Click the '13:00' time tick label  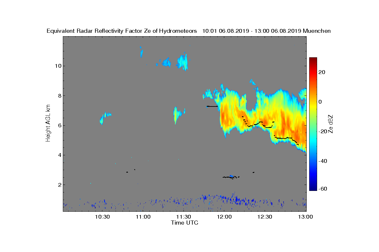point(306,217)
